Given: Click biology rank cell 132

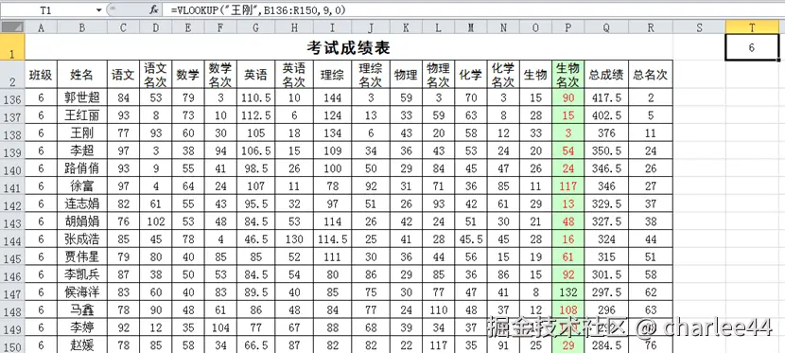Looking at the screenshot, I should click(x=568, y=292).
